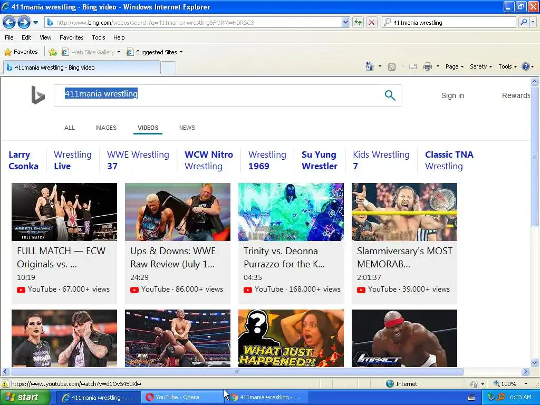Open the Favorites menu
The width and height of the screenshot is (540, 405).
pyautogui.click(x=71, y=37)
